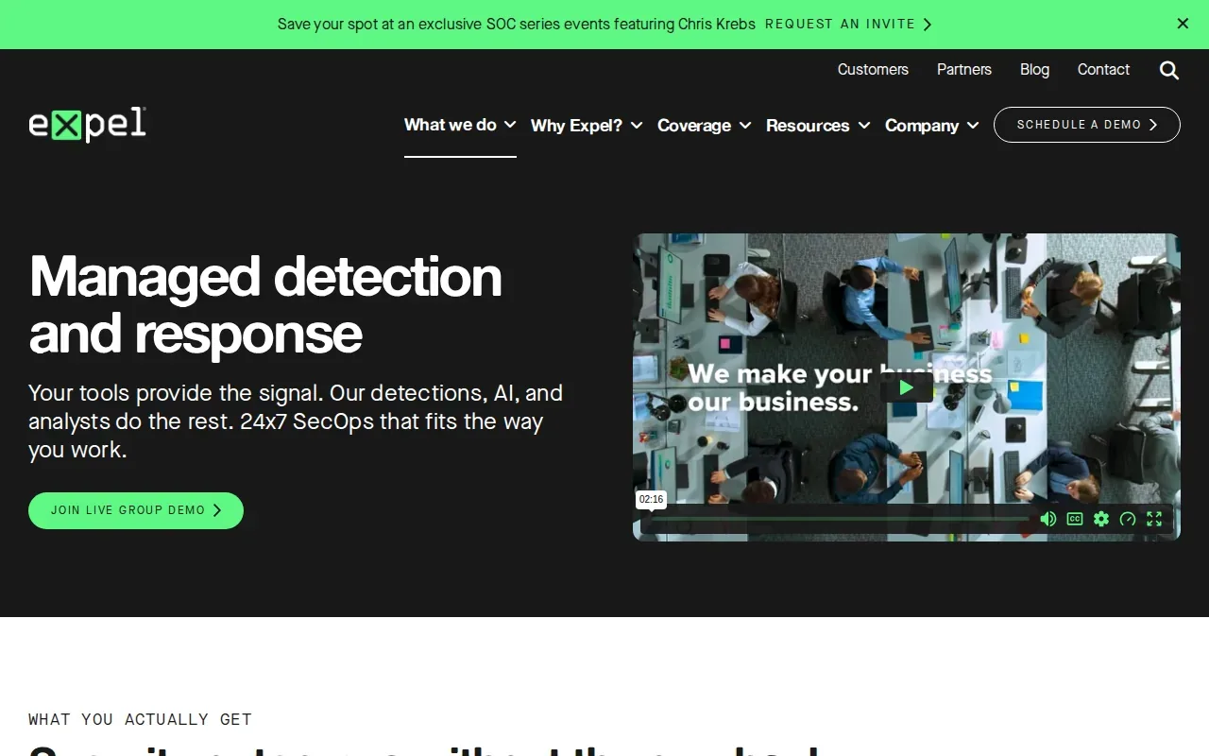Expand the Coverage menu
The image size is (1209, 756).
[x=705, y=126]
